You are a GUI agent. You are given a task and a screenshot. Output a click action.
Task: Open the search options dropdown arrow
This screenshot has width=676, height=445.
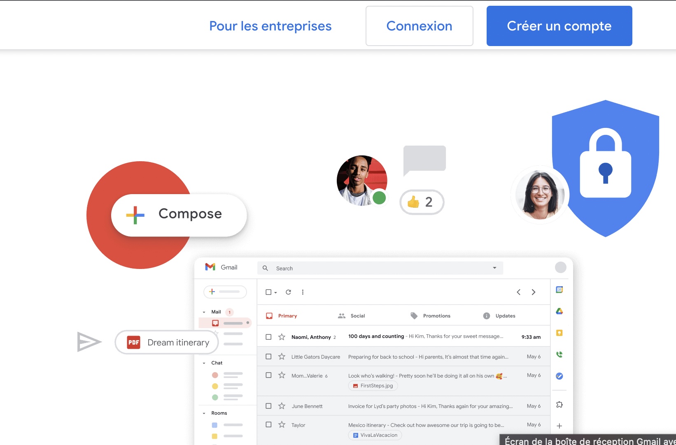click(494, 268)
